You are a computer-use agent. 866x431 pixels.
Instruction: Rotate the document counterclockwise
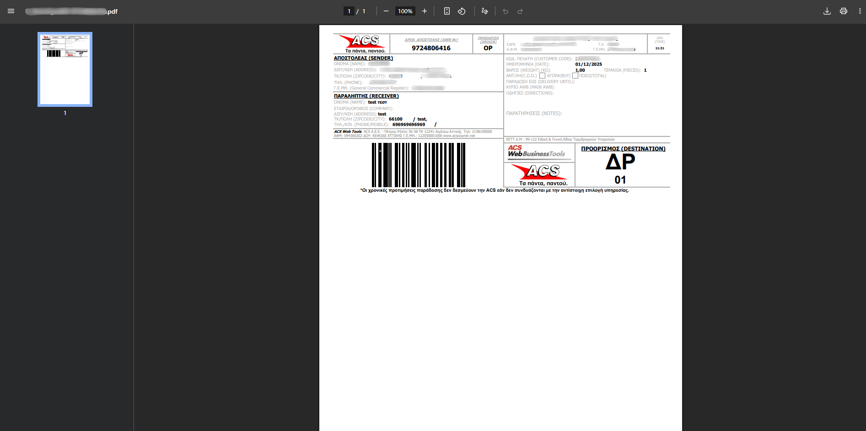(462, 11)
